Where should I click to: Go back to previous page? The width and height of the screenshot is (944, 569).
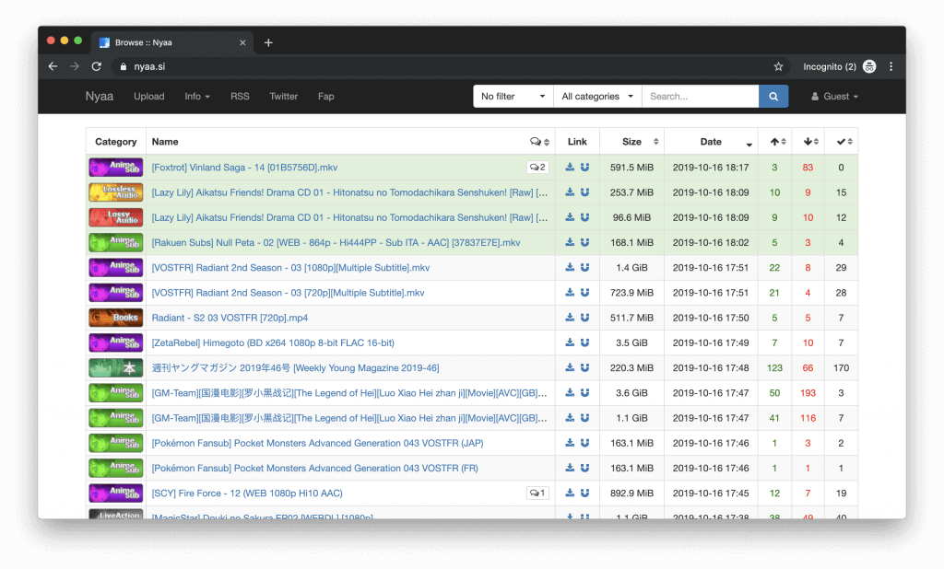pos(53,67)
